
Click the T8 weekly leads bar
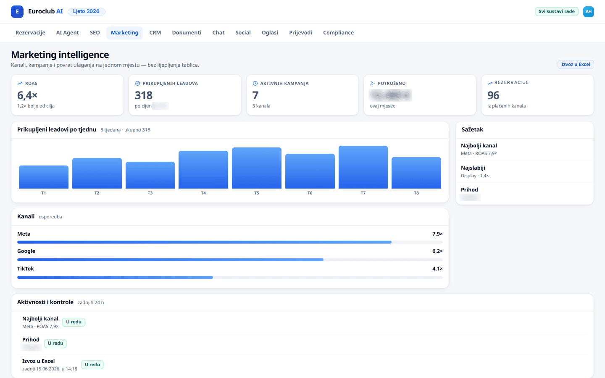[416, 173]
